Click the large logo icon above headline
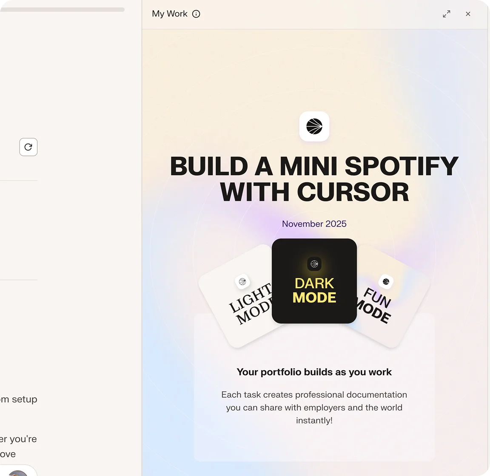This screenshot has width=490, height=476. pyautogui.click(x=314, y=127)
